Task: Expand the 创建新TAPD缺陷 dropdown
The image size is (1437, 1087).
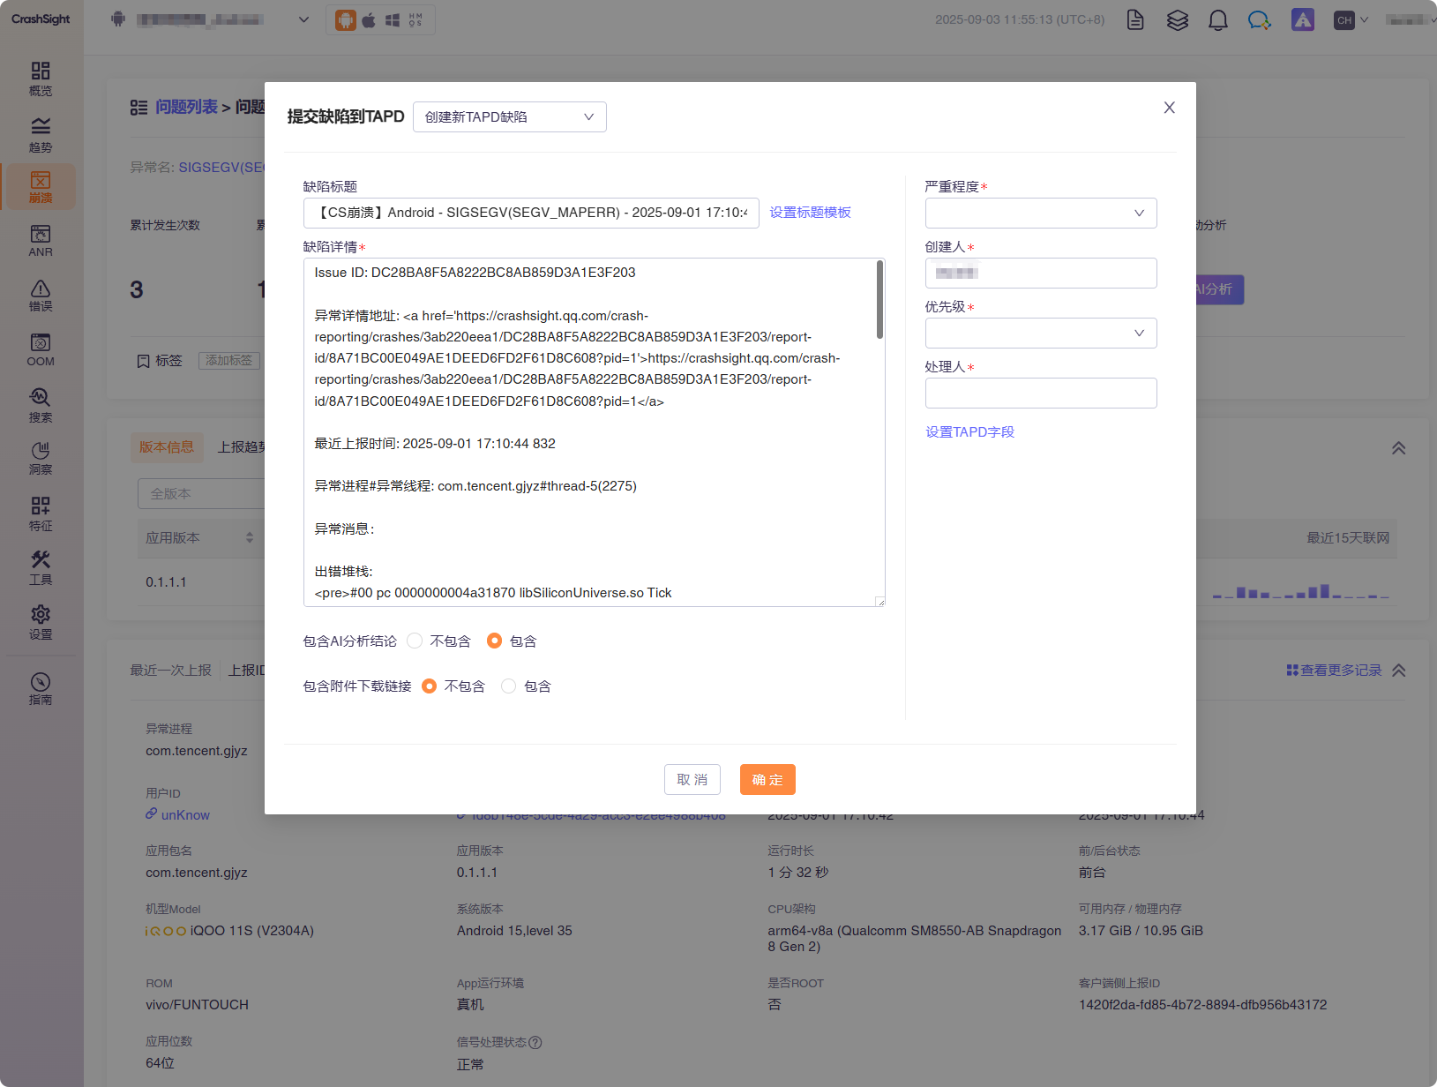Action: [x=509, y=117]
